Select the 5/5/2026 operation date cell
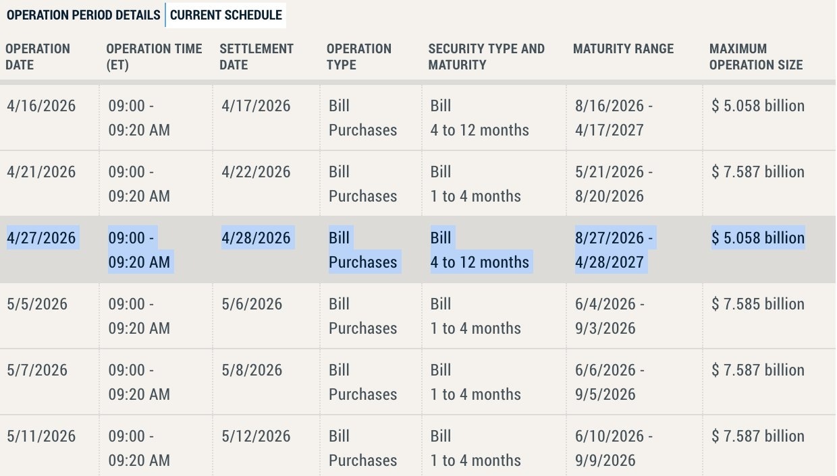This screenshot has height=476, width=837. 38,304
